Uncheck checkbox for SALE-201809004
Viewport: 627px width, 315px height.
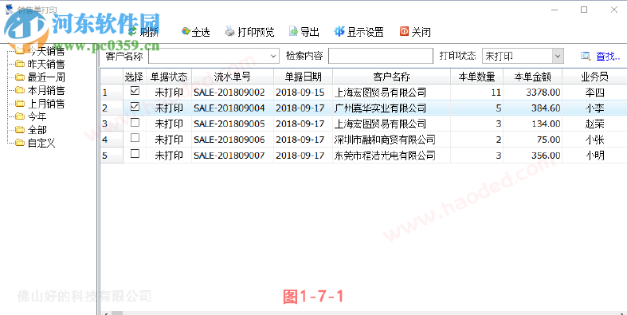click(x=135, y=107)
